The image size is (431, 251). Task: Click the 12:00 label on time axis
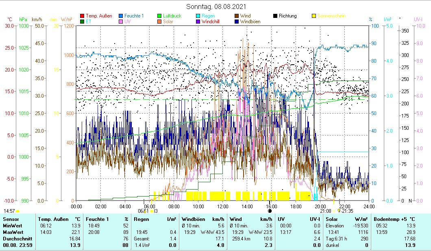pyautogui.click(x=223, y=206)
